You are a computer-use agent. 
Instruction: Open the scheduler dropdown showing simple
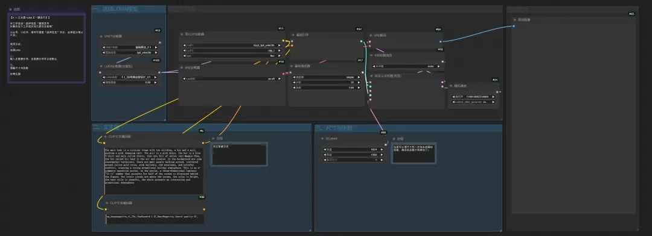tap(327, 77)
